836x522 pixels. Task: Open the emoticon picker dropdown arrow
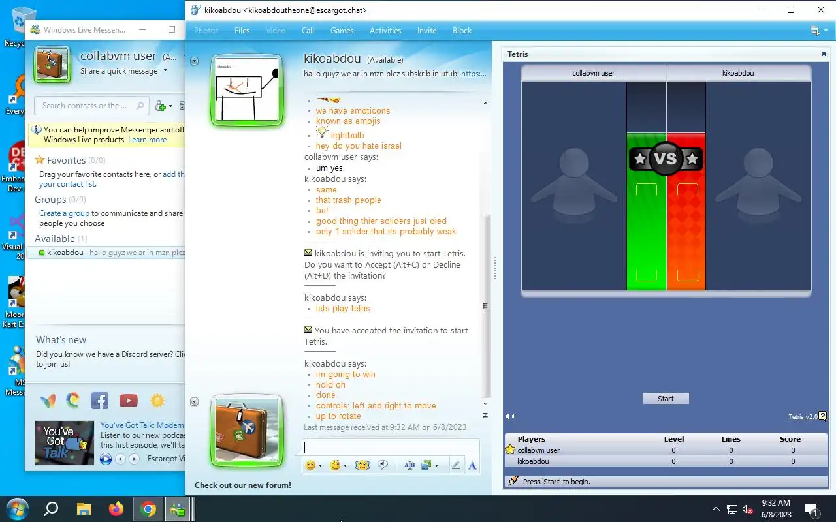(x=321, y=466)
